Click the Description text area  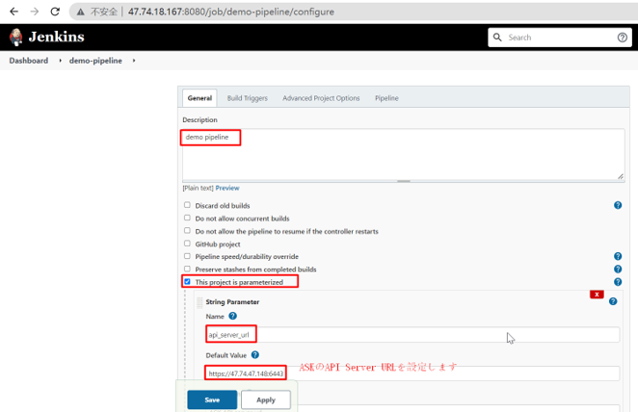point(404,154)
